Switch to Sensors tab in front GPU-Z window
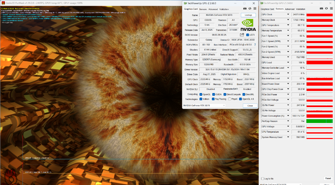 (x=203, y=9)
